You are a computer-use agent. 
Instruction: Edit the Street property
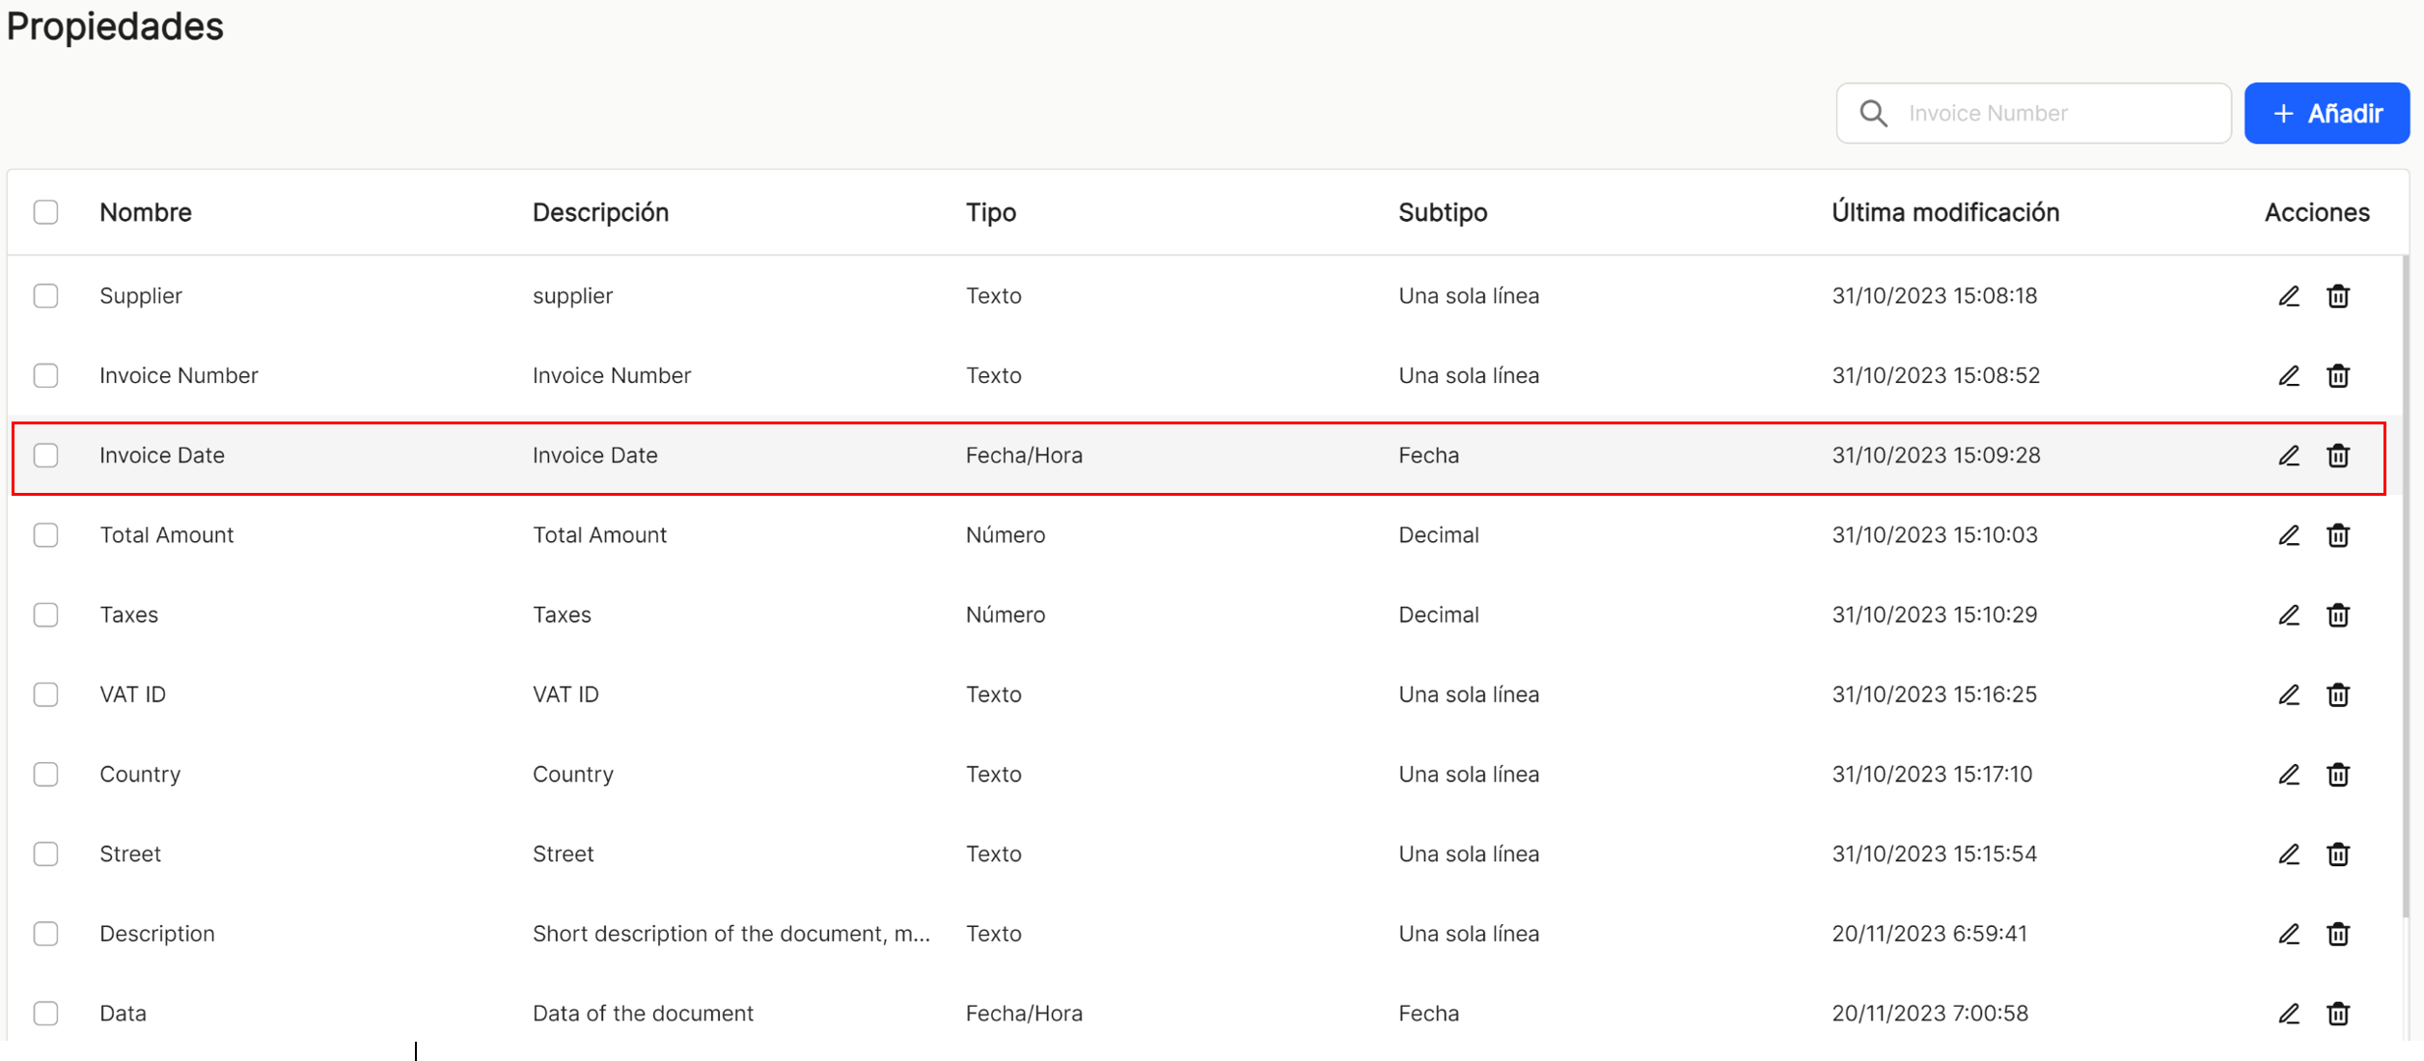[2289, 855]
